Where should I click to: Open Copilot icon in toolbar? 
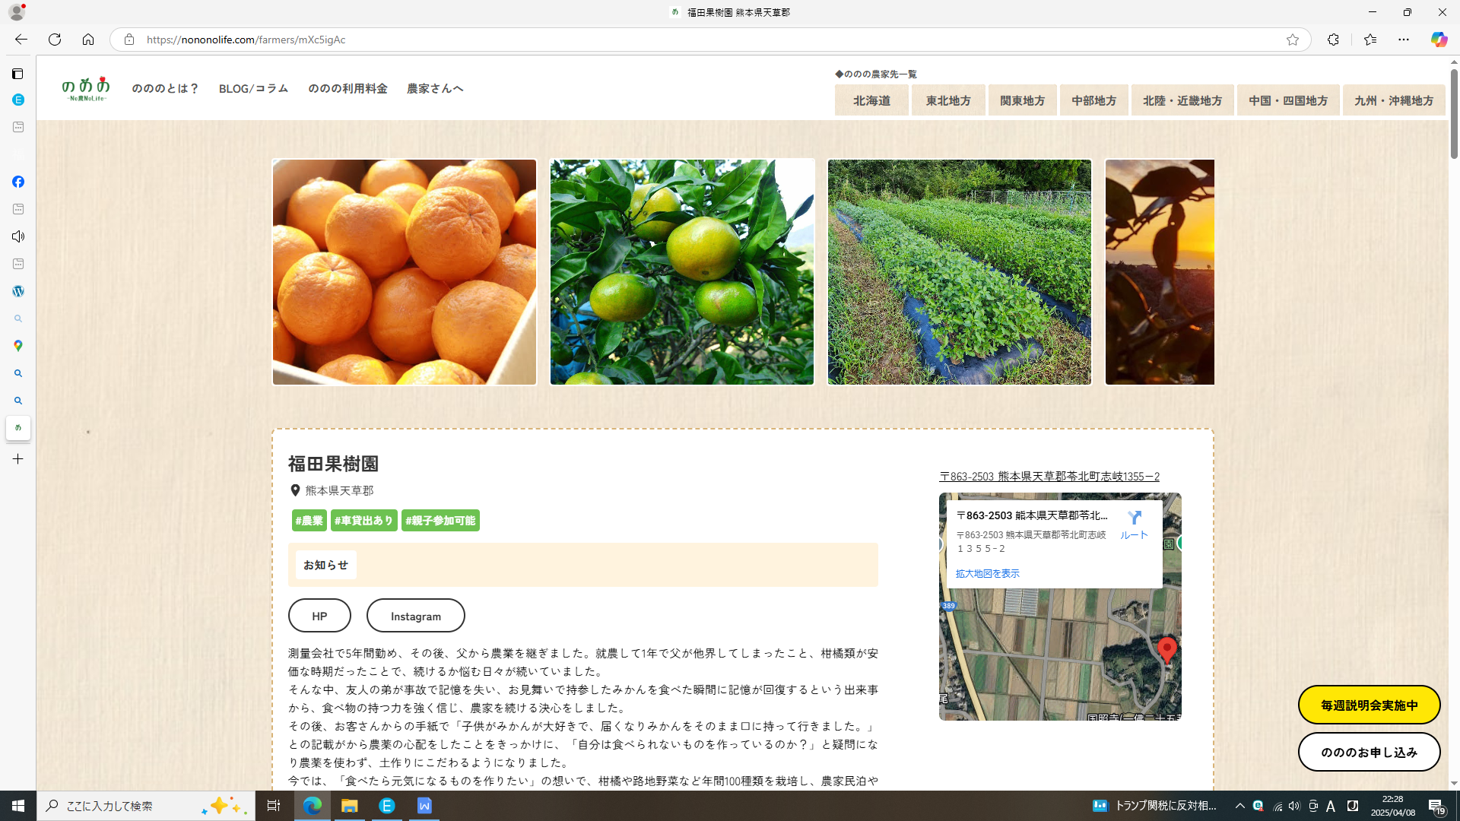tap(1439, 40)
